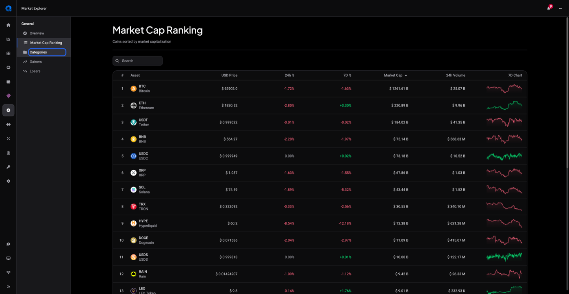The image size is (569, 294).
Task: Click the app logo top left
Action: pos(8,8)
